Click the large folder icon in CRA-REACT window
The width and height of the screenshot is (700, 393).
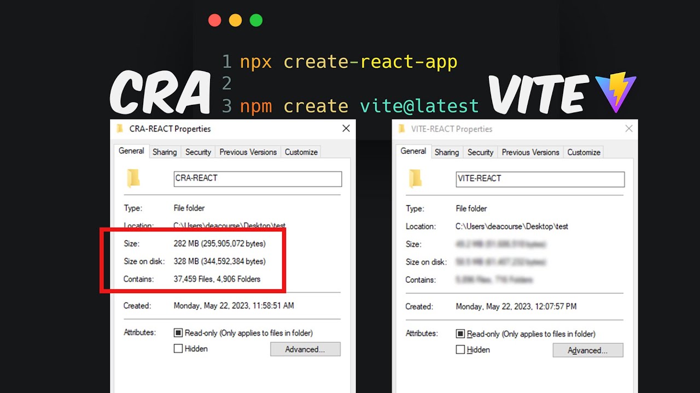133,178
